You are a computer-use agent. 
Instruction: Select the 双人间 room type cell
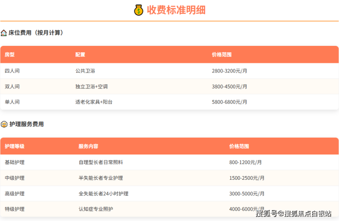pos(12,87)
